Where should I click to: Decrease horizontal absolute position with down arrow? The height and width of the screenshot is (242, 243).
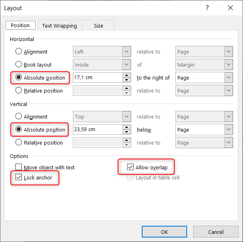[x=127, y=80]
